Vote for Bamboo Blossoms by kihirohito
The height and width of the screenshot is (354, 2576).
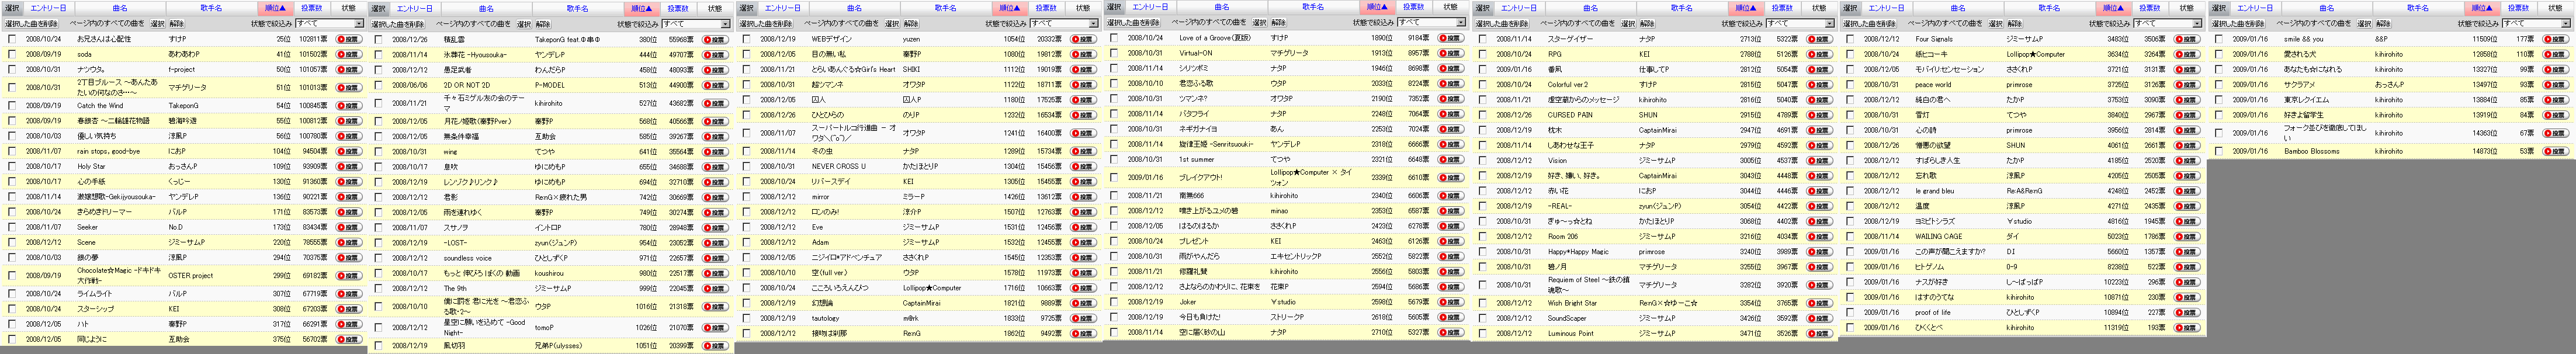pos(2556,151)
